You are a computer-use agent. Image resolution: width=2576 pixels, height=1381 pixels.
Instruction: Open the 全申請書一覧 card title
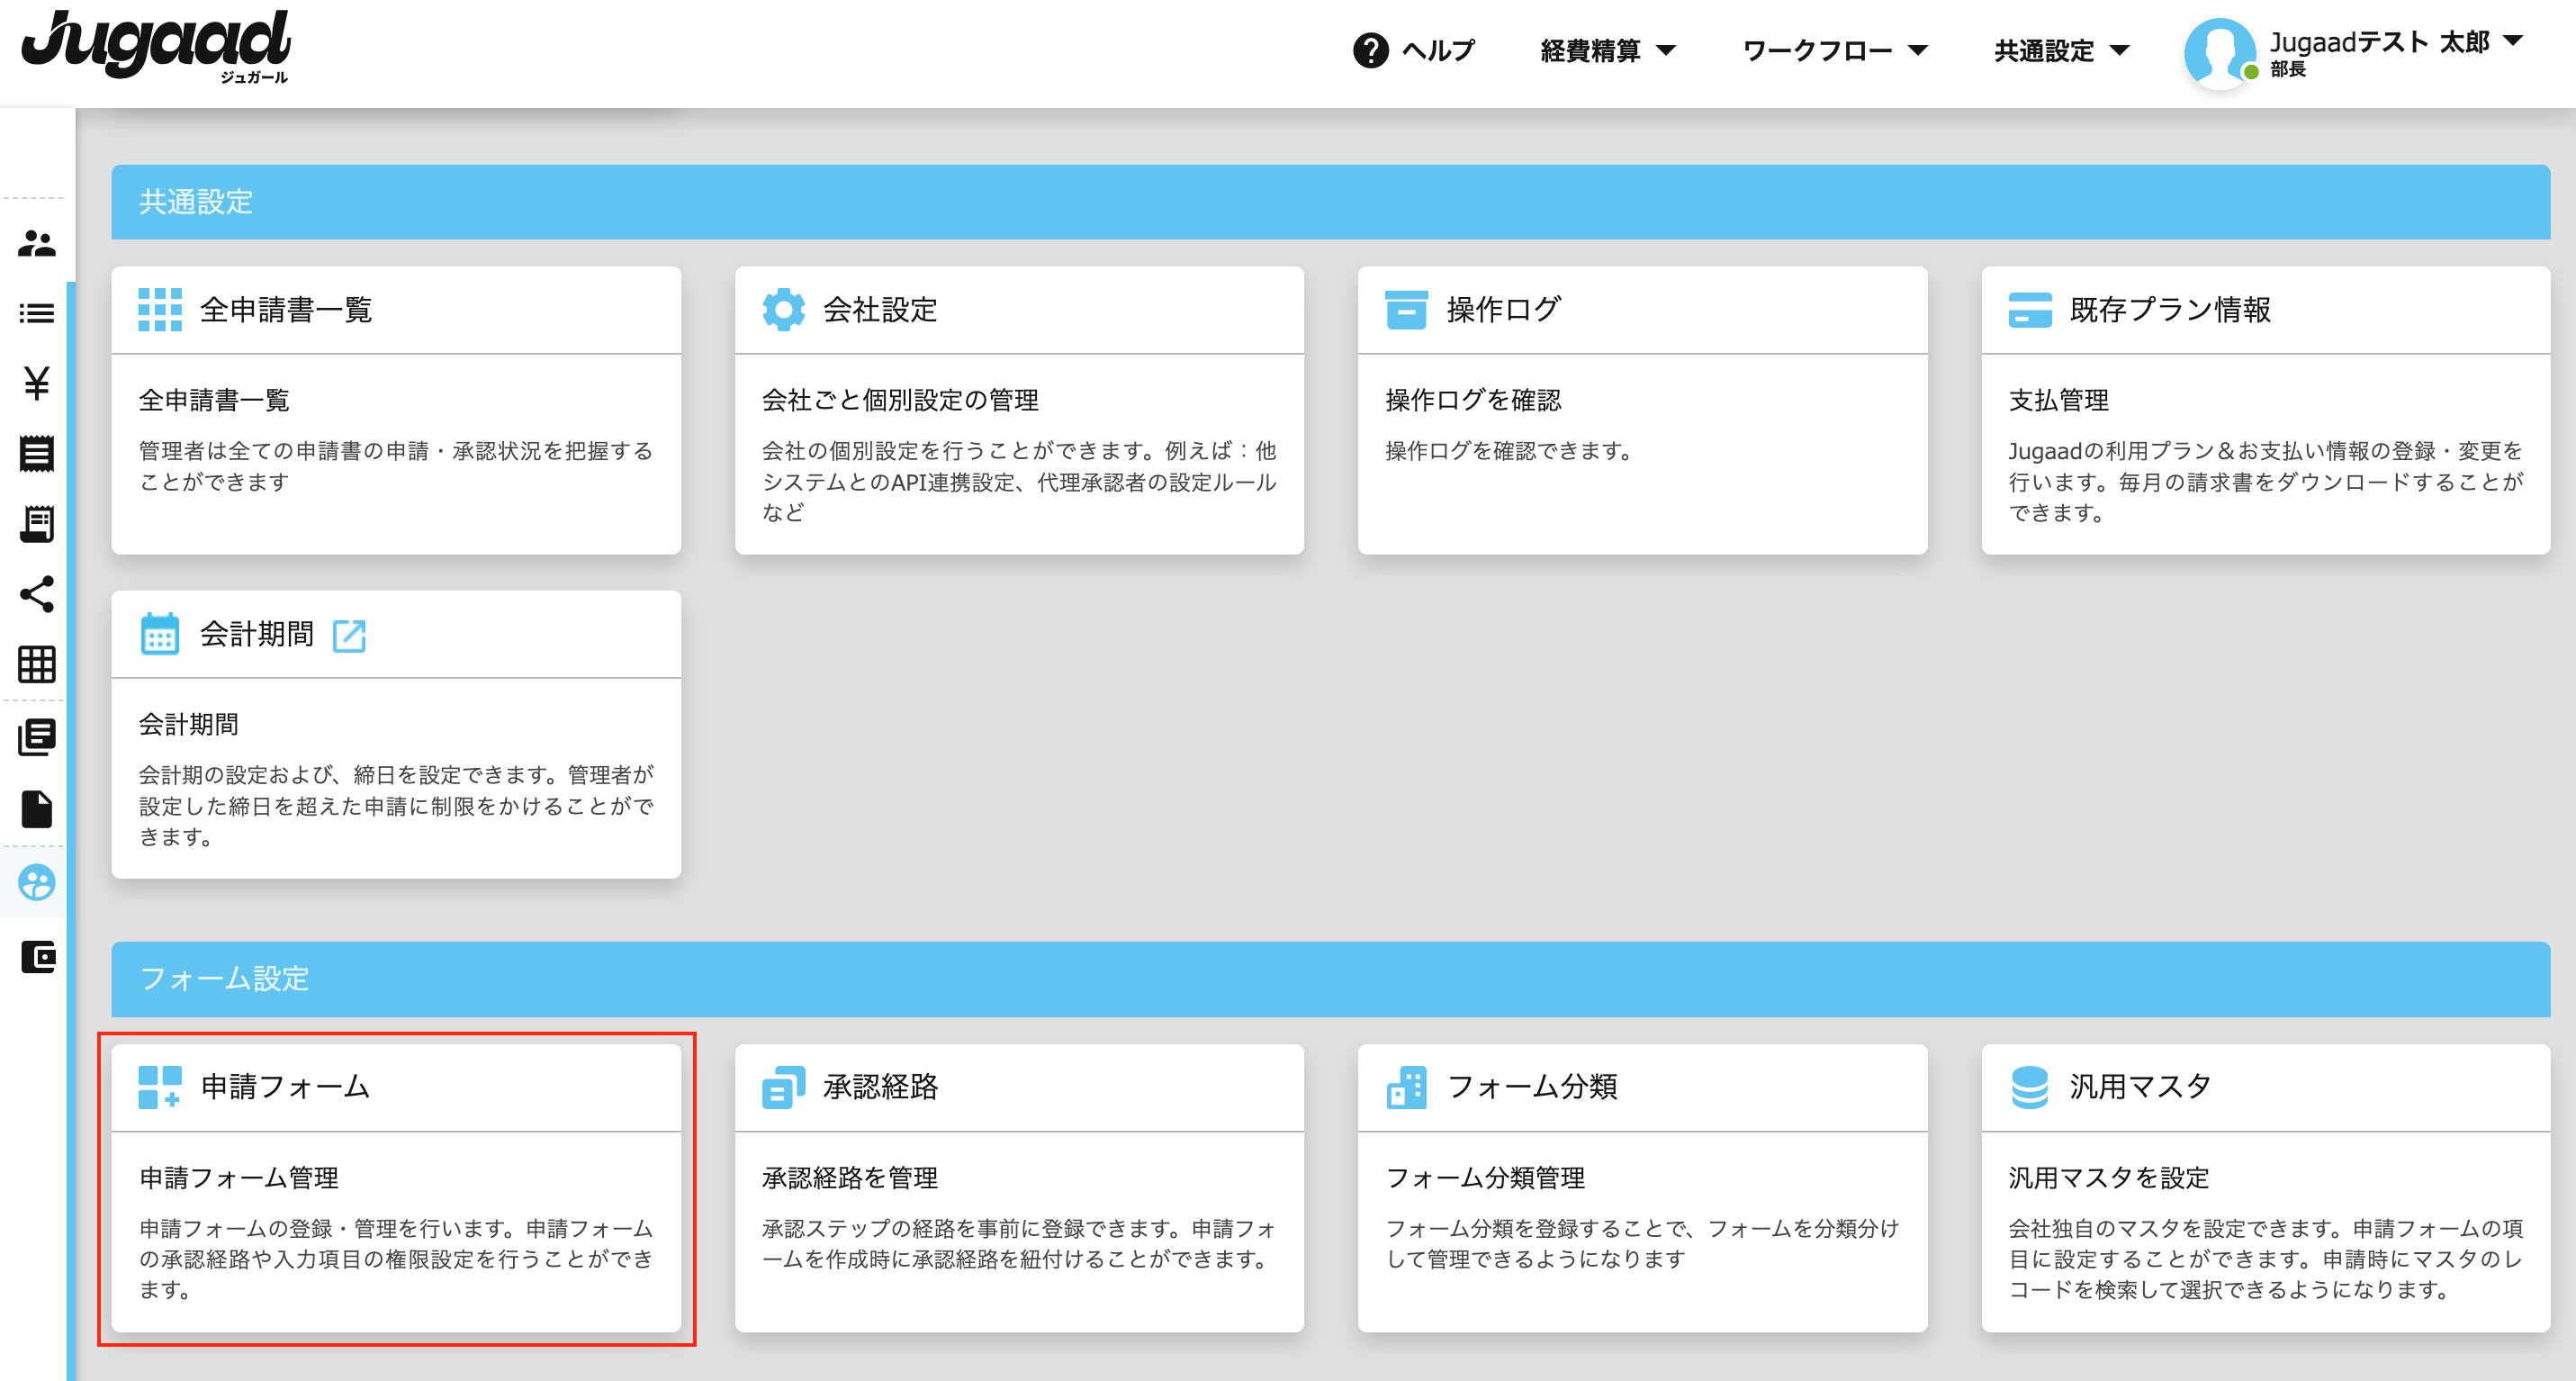[x=286, y=310]
